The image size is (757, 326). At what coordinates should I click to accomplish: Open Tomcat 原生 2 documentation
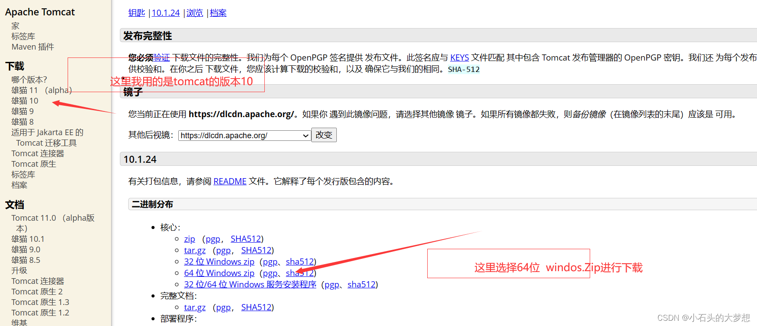click(x=37, y=292)
